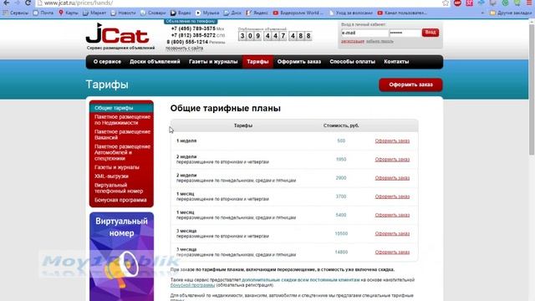The image size is (535, 301).
Task: Click the pink extension icon in the toolbar
Action: [470, 3]
